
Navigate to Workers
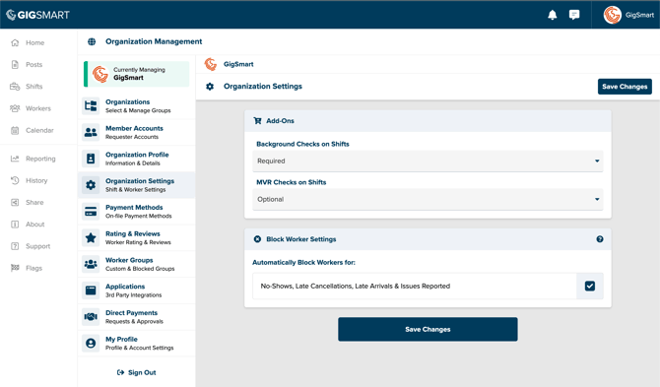38,108
